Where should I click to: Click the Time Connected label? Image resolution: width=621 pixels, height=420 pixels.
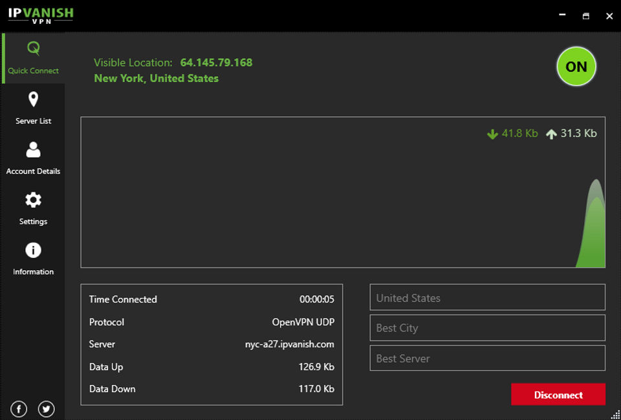point(123,299)
